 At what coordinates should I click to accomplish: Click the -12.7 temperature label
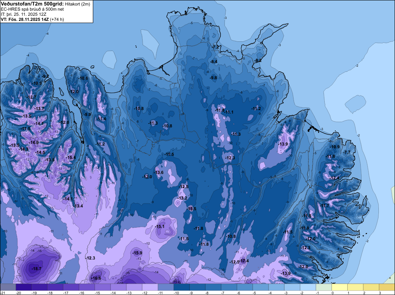click(31, 97)
